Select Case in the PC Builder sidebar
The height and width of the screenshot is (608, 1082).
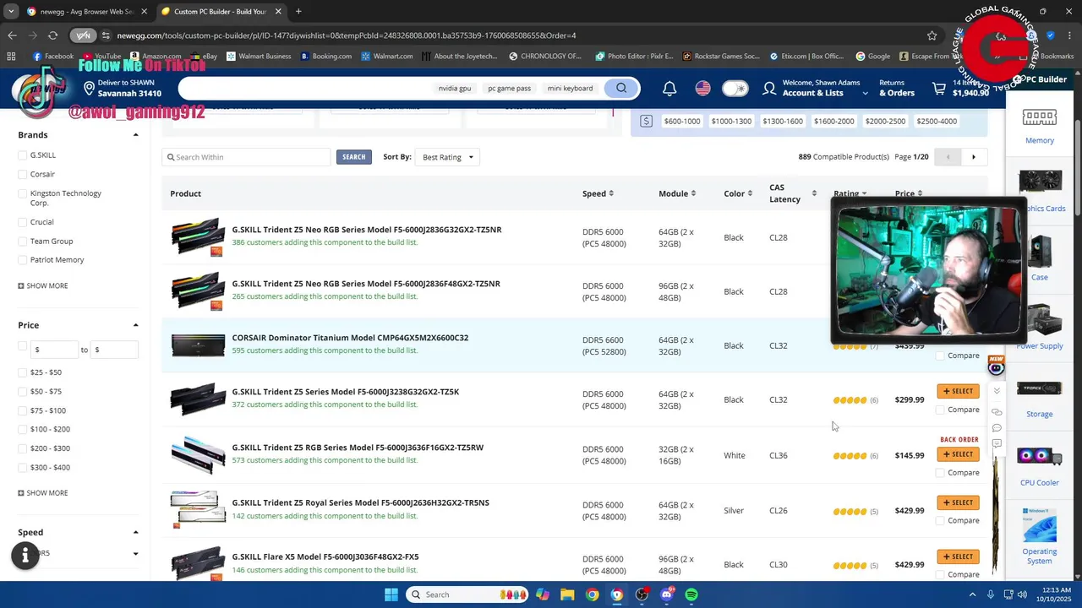[1040, 258]
